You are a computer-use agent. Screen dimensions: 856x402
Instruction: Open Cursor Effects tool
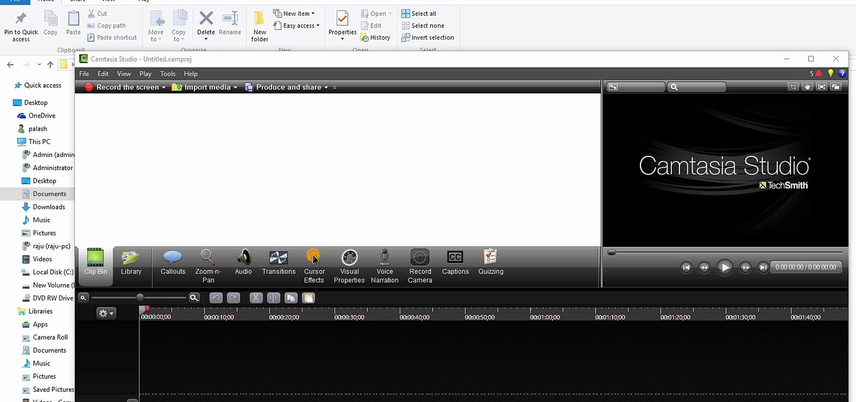tap(314, 266)
